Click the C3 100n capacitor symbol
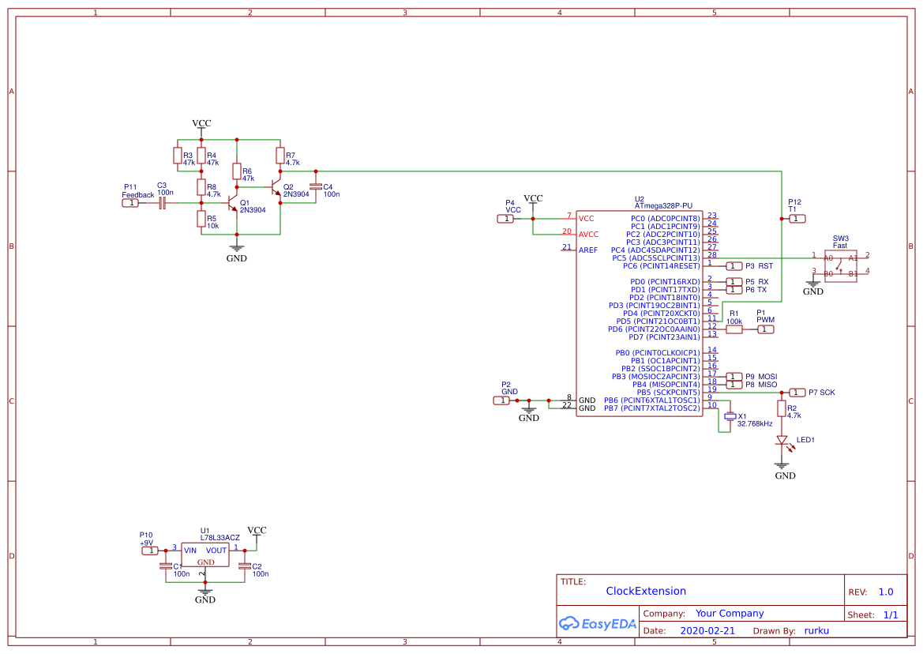 tap(161, 203)
